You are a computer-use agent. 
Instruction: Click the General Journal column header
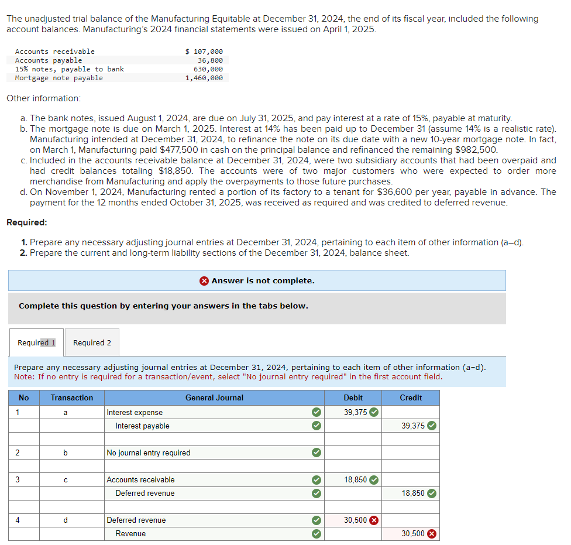click(214, 397)
